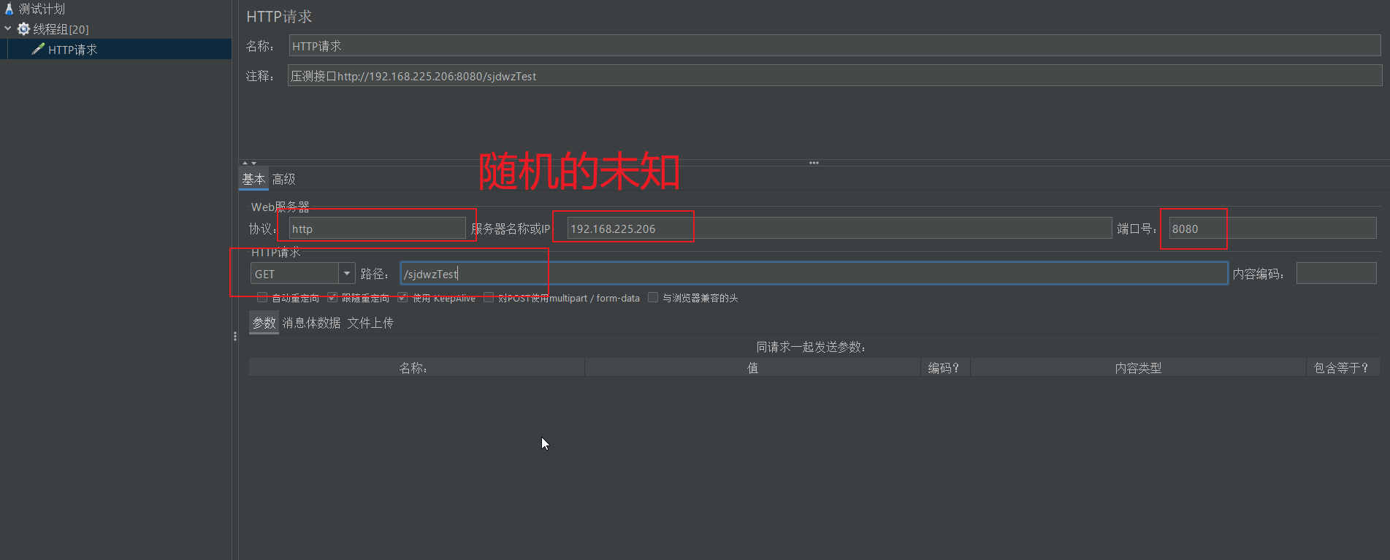Click the 名称 input field containing HTTP请求
1390x560 pixels.
(x=835, y=46)
